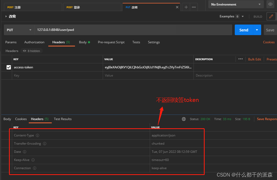The height and width of the screenshot is (180, 277).
Task: Open the Cookies link
Action: coord(269,42)
